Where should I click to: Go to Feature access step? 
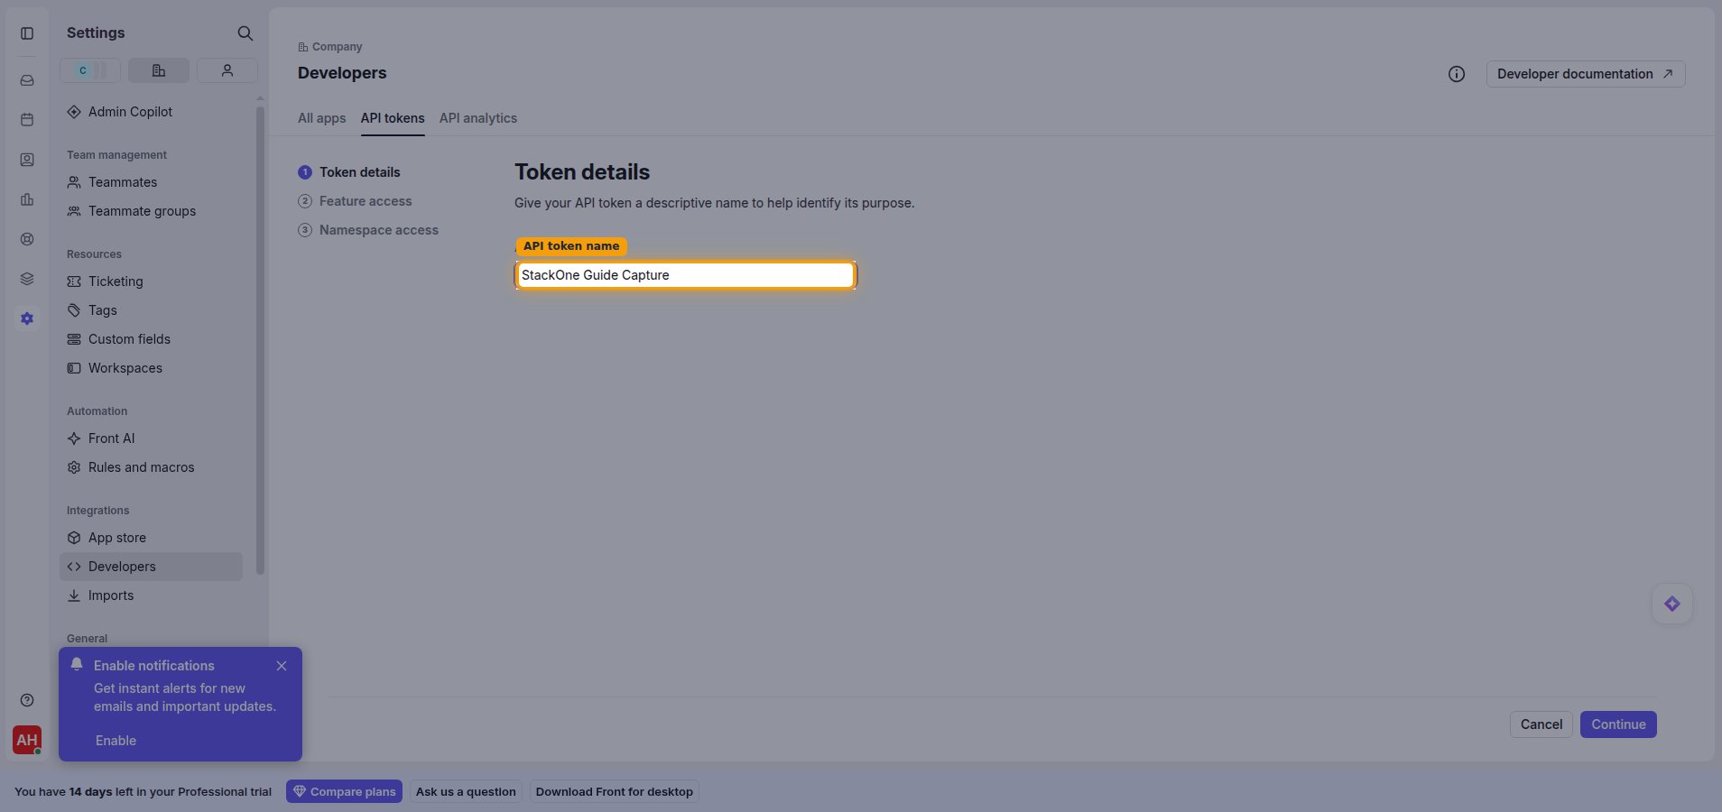point(355,201)
